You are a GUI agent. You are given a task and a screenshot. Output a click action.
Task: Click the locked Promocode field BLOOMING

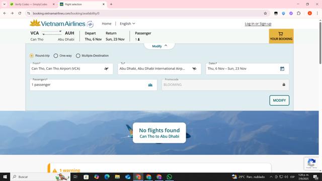225,85
